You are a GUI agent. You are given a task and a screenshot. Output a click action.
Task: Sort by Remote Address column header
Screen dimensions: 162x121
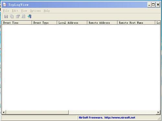click(x=102, y=23)
